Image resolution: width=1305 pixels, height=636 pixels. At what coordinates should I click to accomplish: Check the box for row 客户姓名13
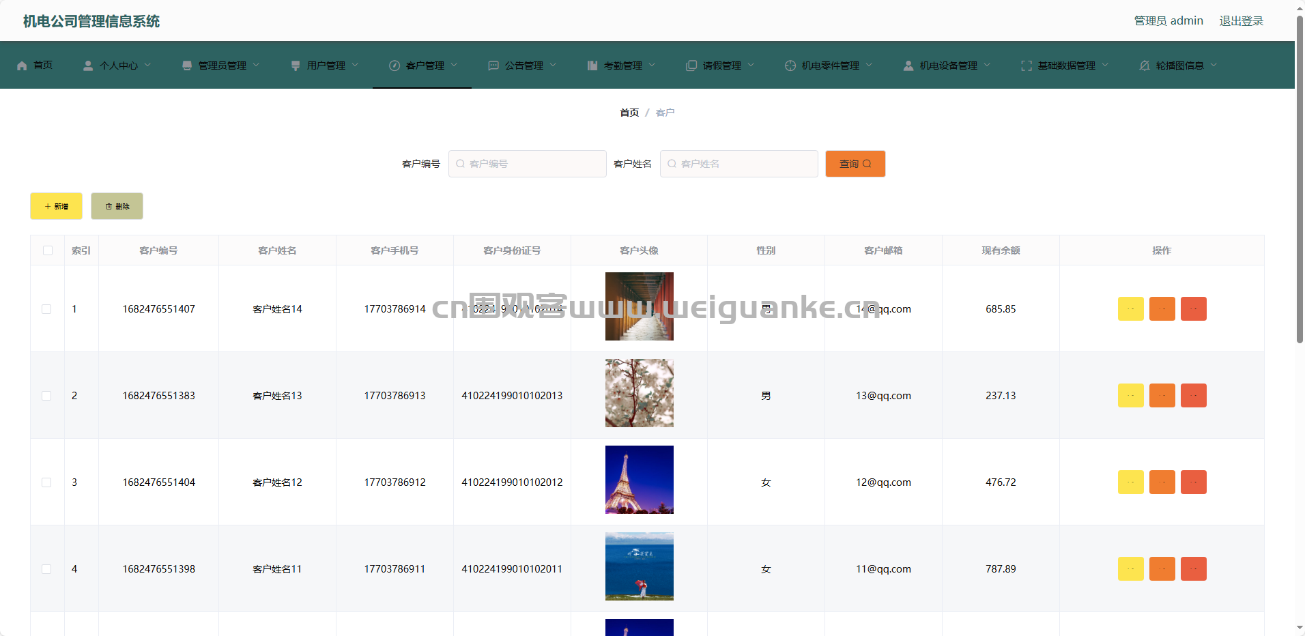coord(46,396)
